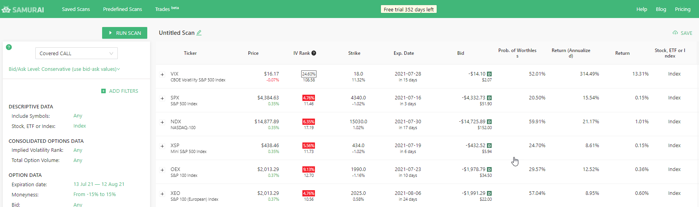The image size is (699, 207).
Task: Click the RUN SCAN button
Action: (124, 33)
